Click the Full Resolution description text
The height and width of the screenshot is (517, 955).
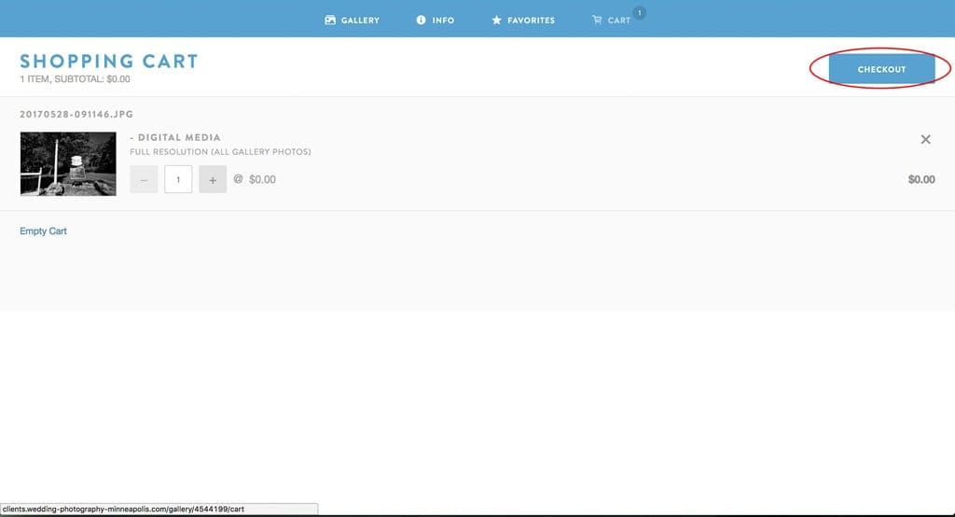[220, 152]
